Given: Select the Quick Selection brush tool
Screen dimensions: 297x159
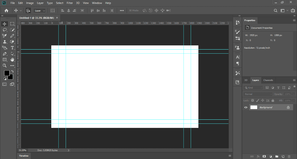Looking at the screenshot, I should pyautogui.click(x=12, y=30).
